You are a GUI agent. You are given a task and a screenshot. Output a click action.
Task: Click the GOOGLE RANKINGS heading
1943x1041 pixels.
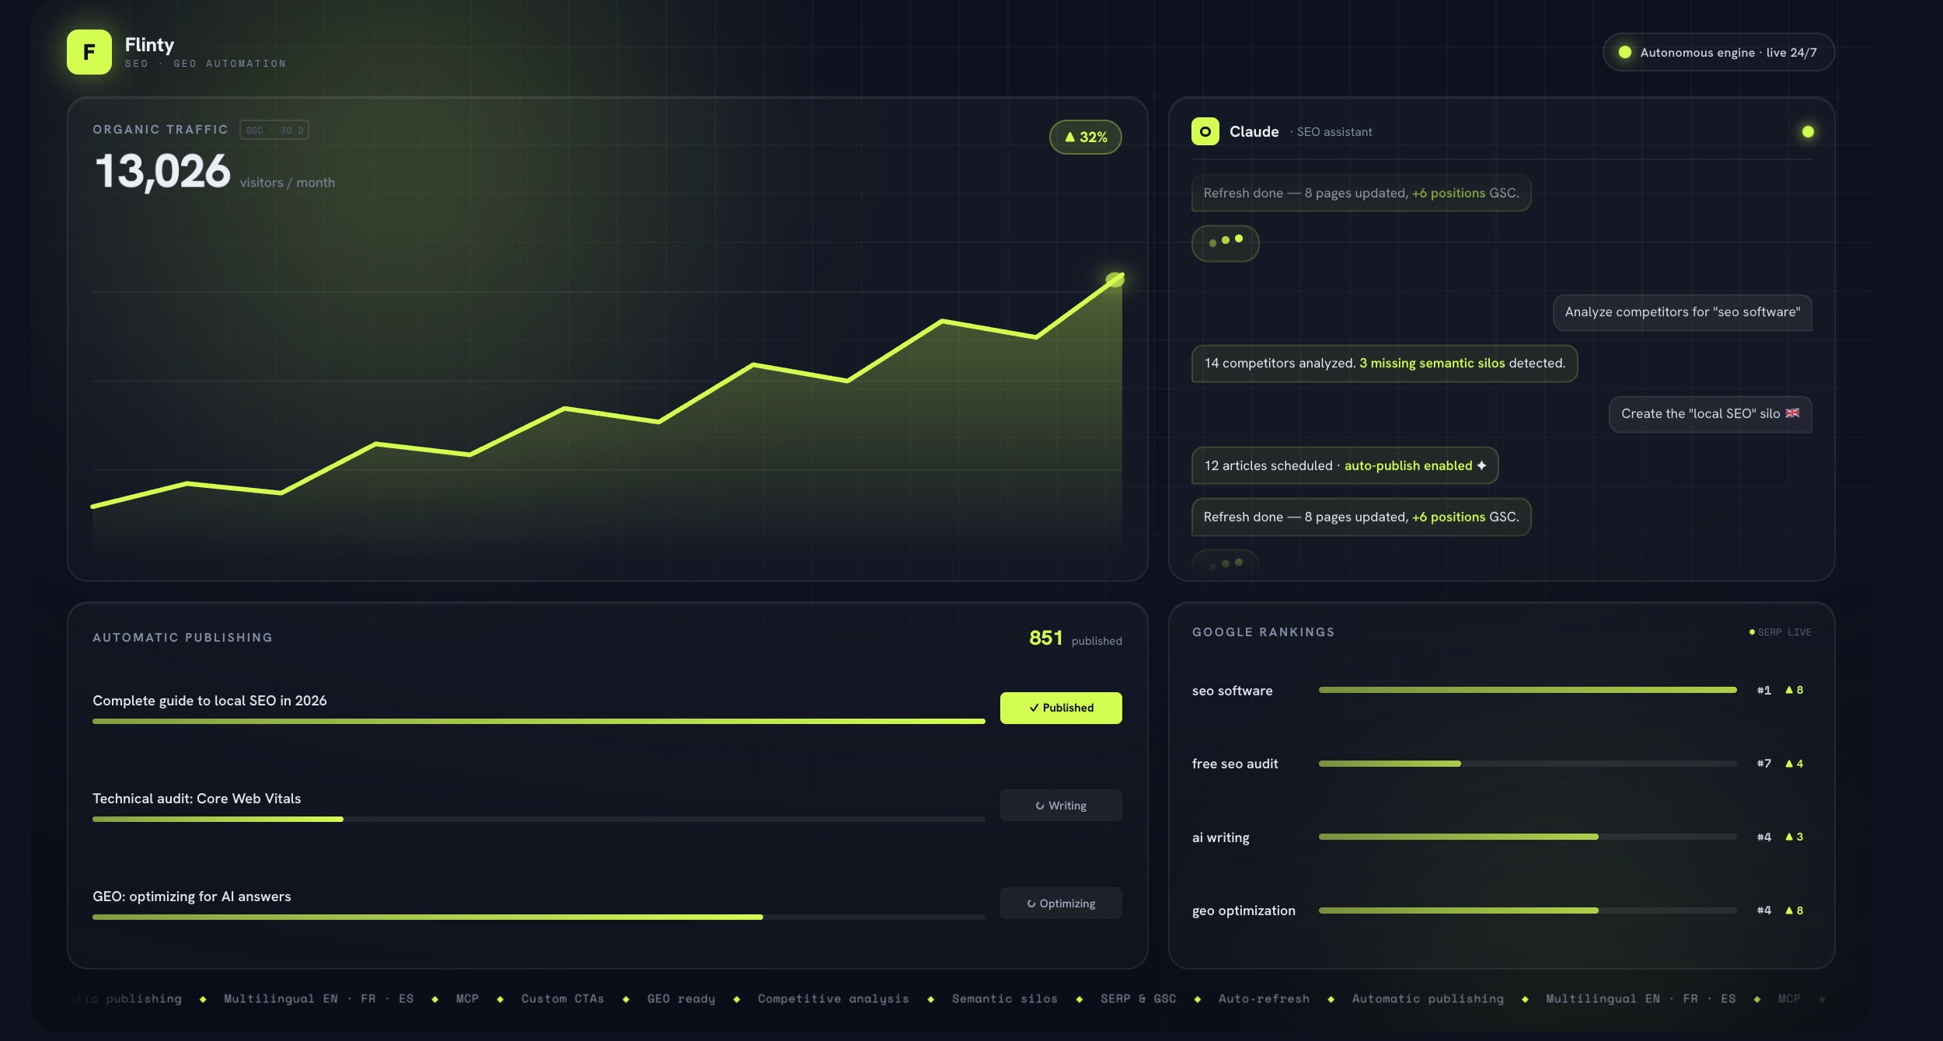pyautogui.click(x=1263, y=632)
